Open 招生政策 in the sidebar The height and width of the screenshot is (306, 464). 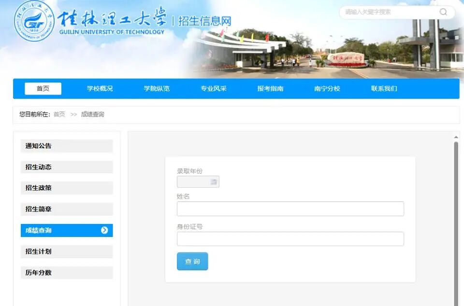pos(67,188)
